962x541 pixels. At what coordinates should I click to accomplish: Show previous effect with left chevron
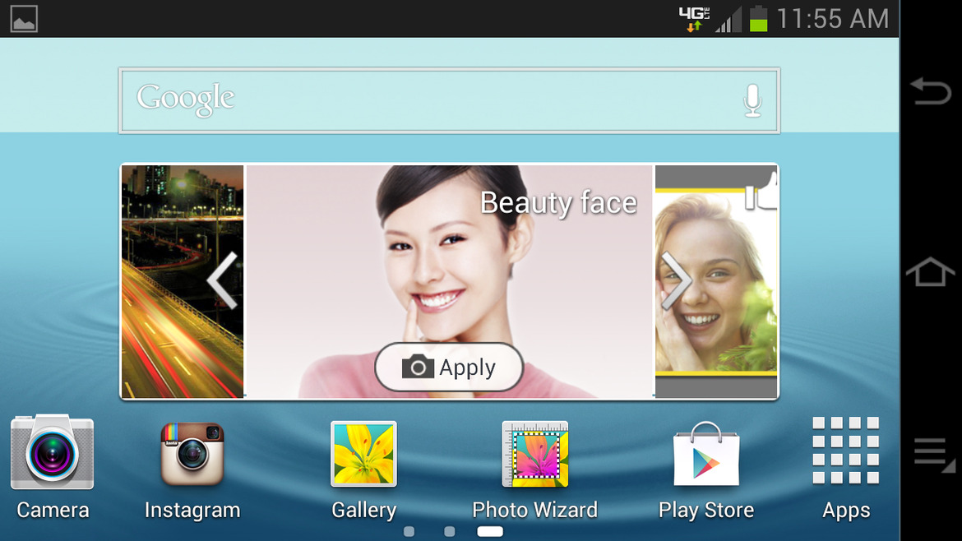222,280
